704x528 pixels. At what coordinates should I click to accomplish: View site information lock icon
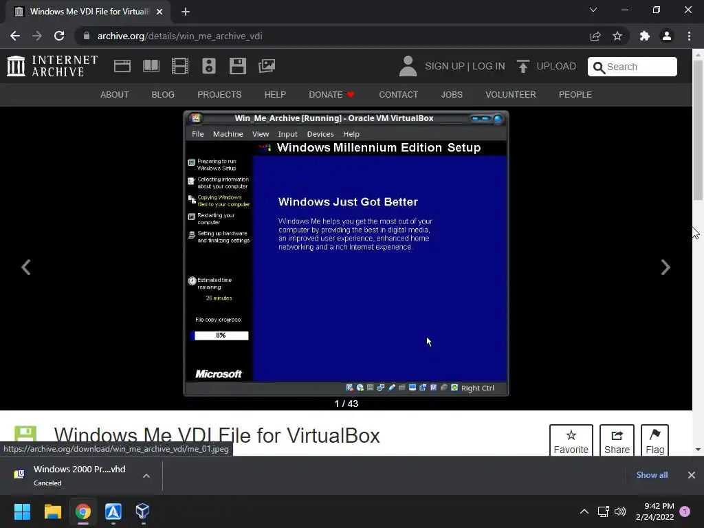pyautogui.click(x=87, y=36)
